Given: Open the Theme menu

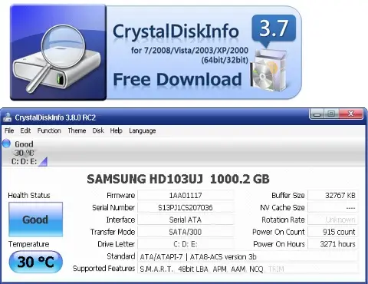Looking at the screenshot, I should [x=77, y=130].
